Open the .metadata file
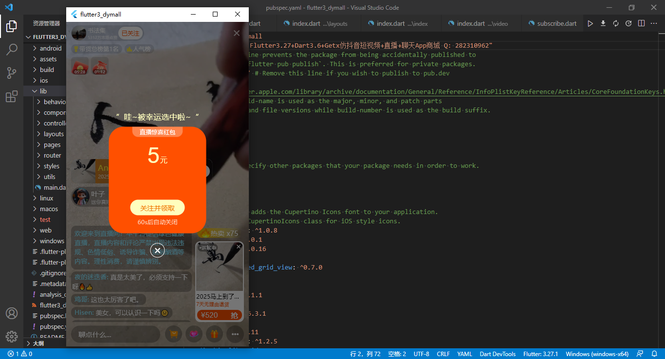 pyautogui.click(x=45, y=284)
